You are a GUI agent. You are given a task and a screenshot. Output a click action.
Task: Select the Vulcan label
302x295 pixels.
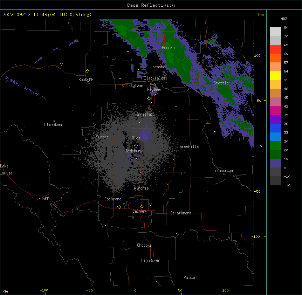pyautogui.click(x=190, y=277)
